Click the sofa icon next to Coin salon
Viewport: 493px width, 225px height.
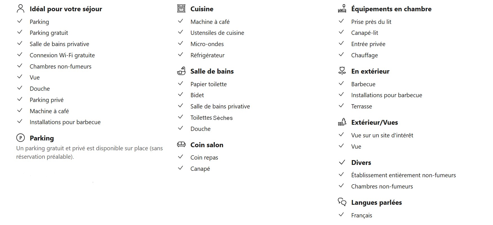(181, 144)
